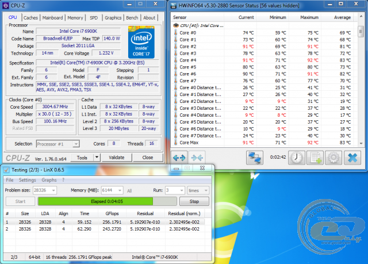Click HWiNFO clock reset timer icon
368x264 pixels.
297,158
